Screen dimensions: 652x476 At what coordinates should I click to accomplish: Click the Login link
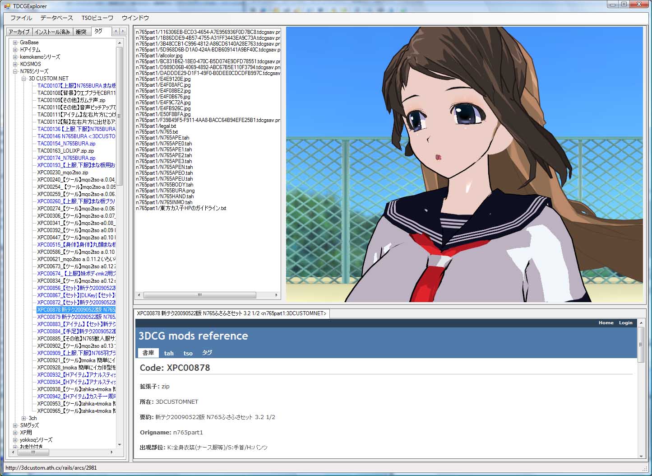(x=625, y=323)
